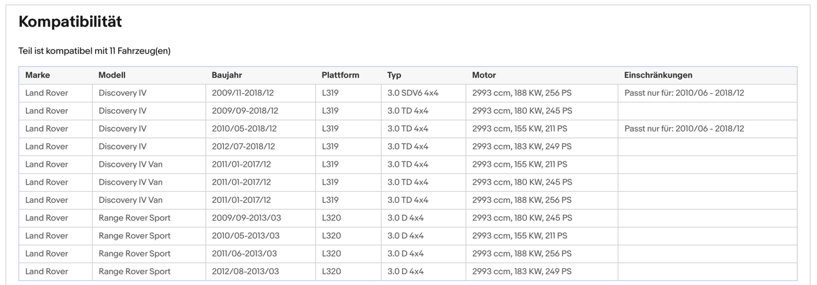Click the Kompatibilität heading
Screen dimensions: 817x285
[x=70, y=22]
